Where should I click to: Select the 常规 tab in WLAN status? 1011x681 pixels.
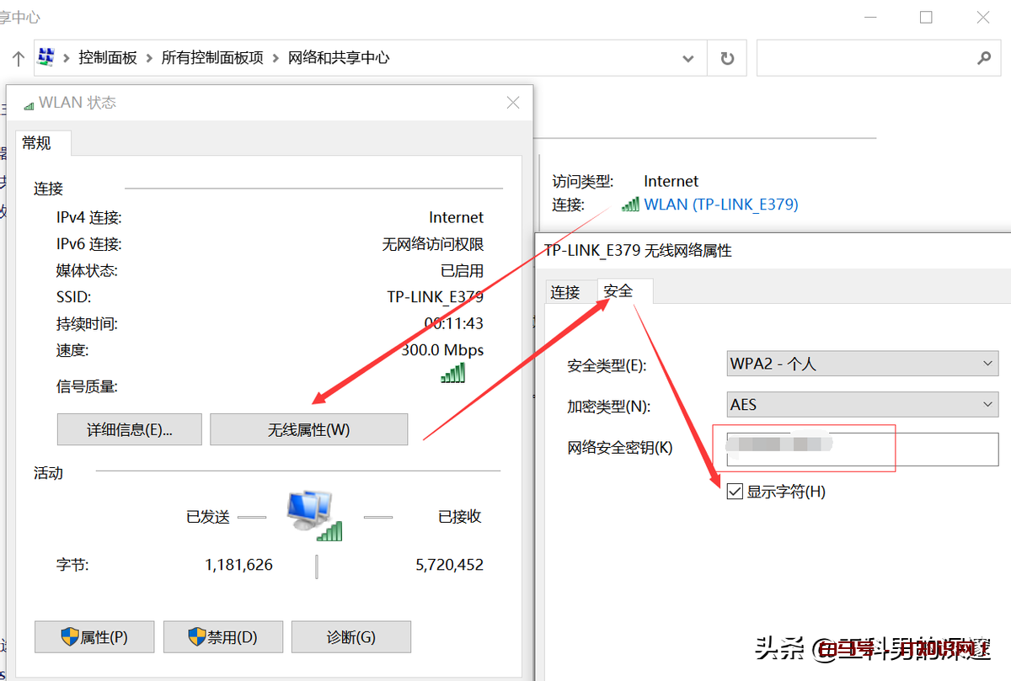[x=35, y=142]
